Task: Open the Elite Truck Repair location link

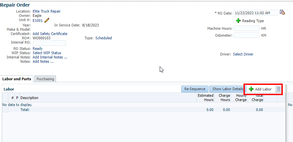Action: (47, 11)
